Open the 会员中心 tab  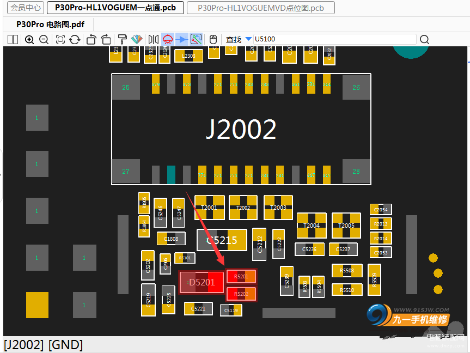26,8
